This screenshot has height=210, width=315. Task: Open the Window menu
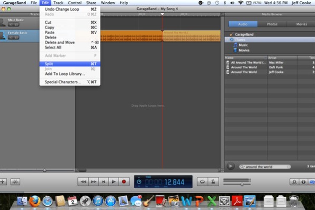pos(108,3)
